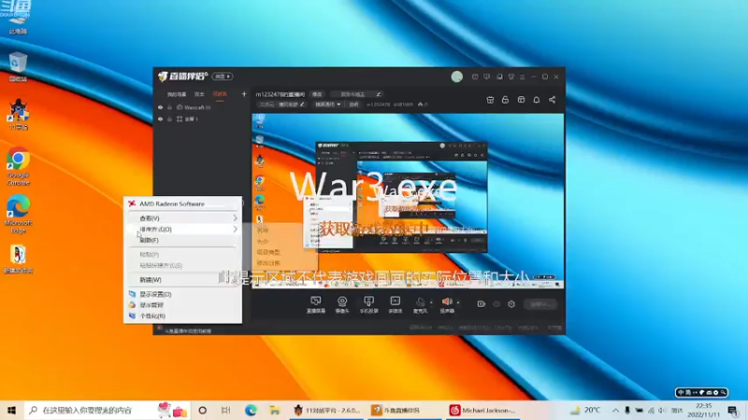
Task: Click the record video icon
Action: [x=481, y=304]
